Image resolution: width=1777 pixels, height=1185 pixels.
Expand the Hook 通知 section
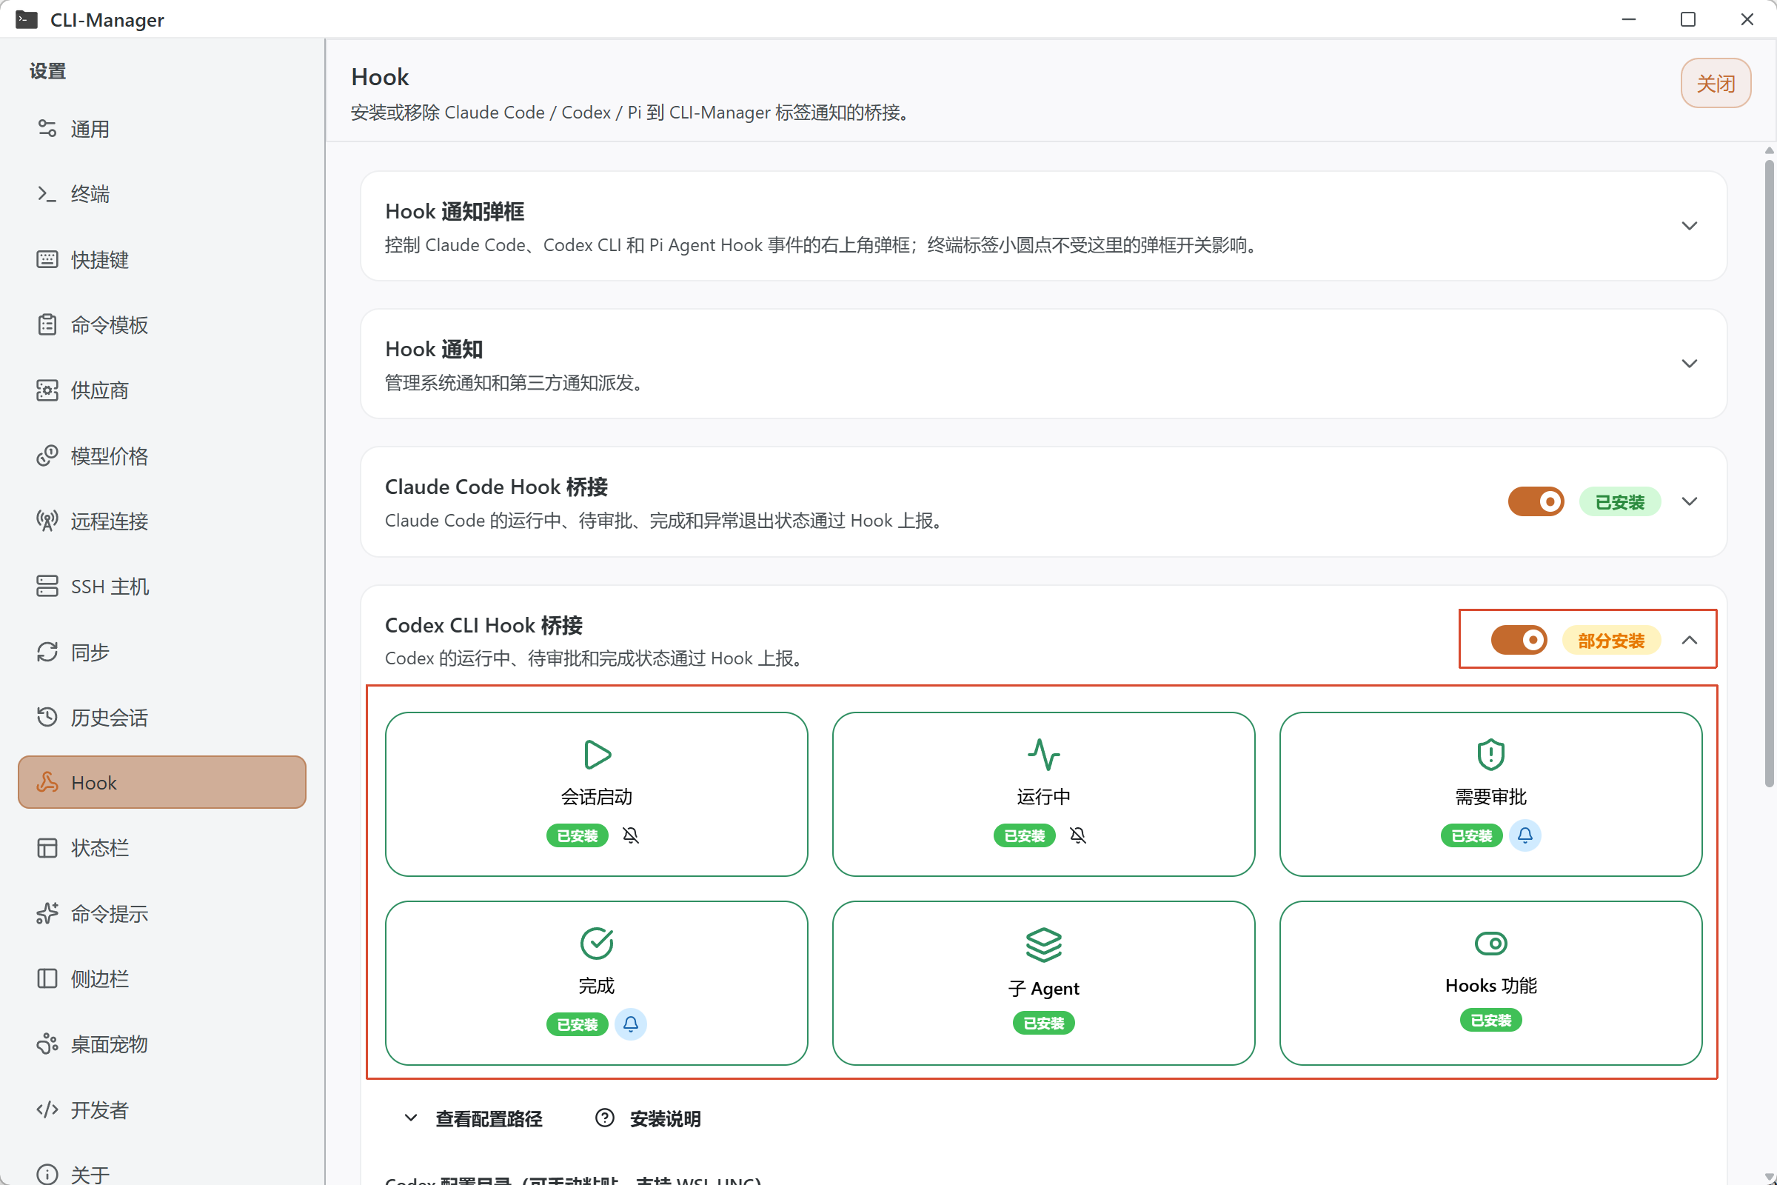[x=1690, y=364]
